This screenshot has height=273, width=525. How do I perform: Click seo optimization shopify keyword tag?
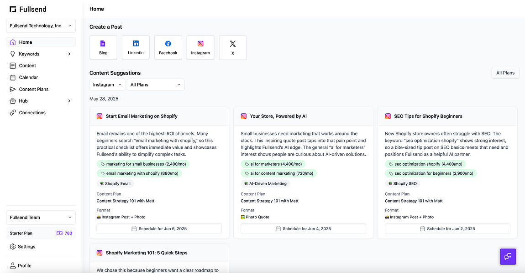tap(425, 164)
